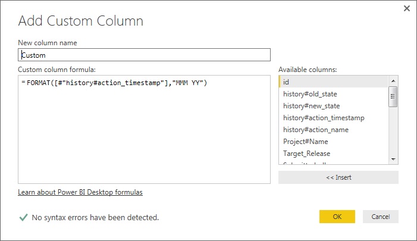
Task: Select the id column in Available columns
Action: point(334,82)
